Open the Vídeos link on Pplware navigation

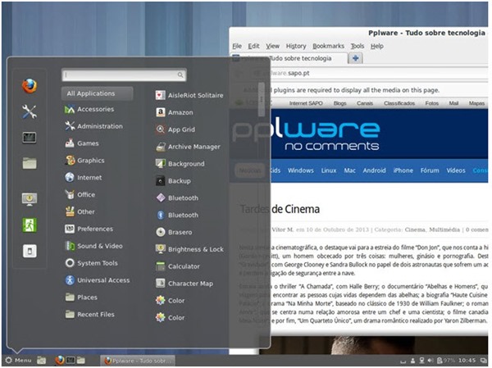456,170
